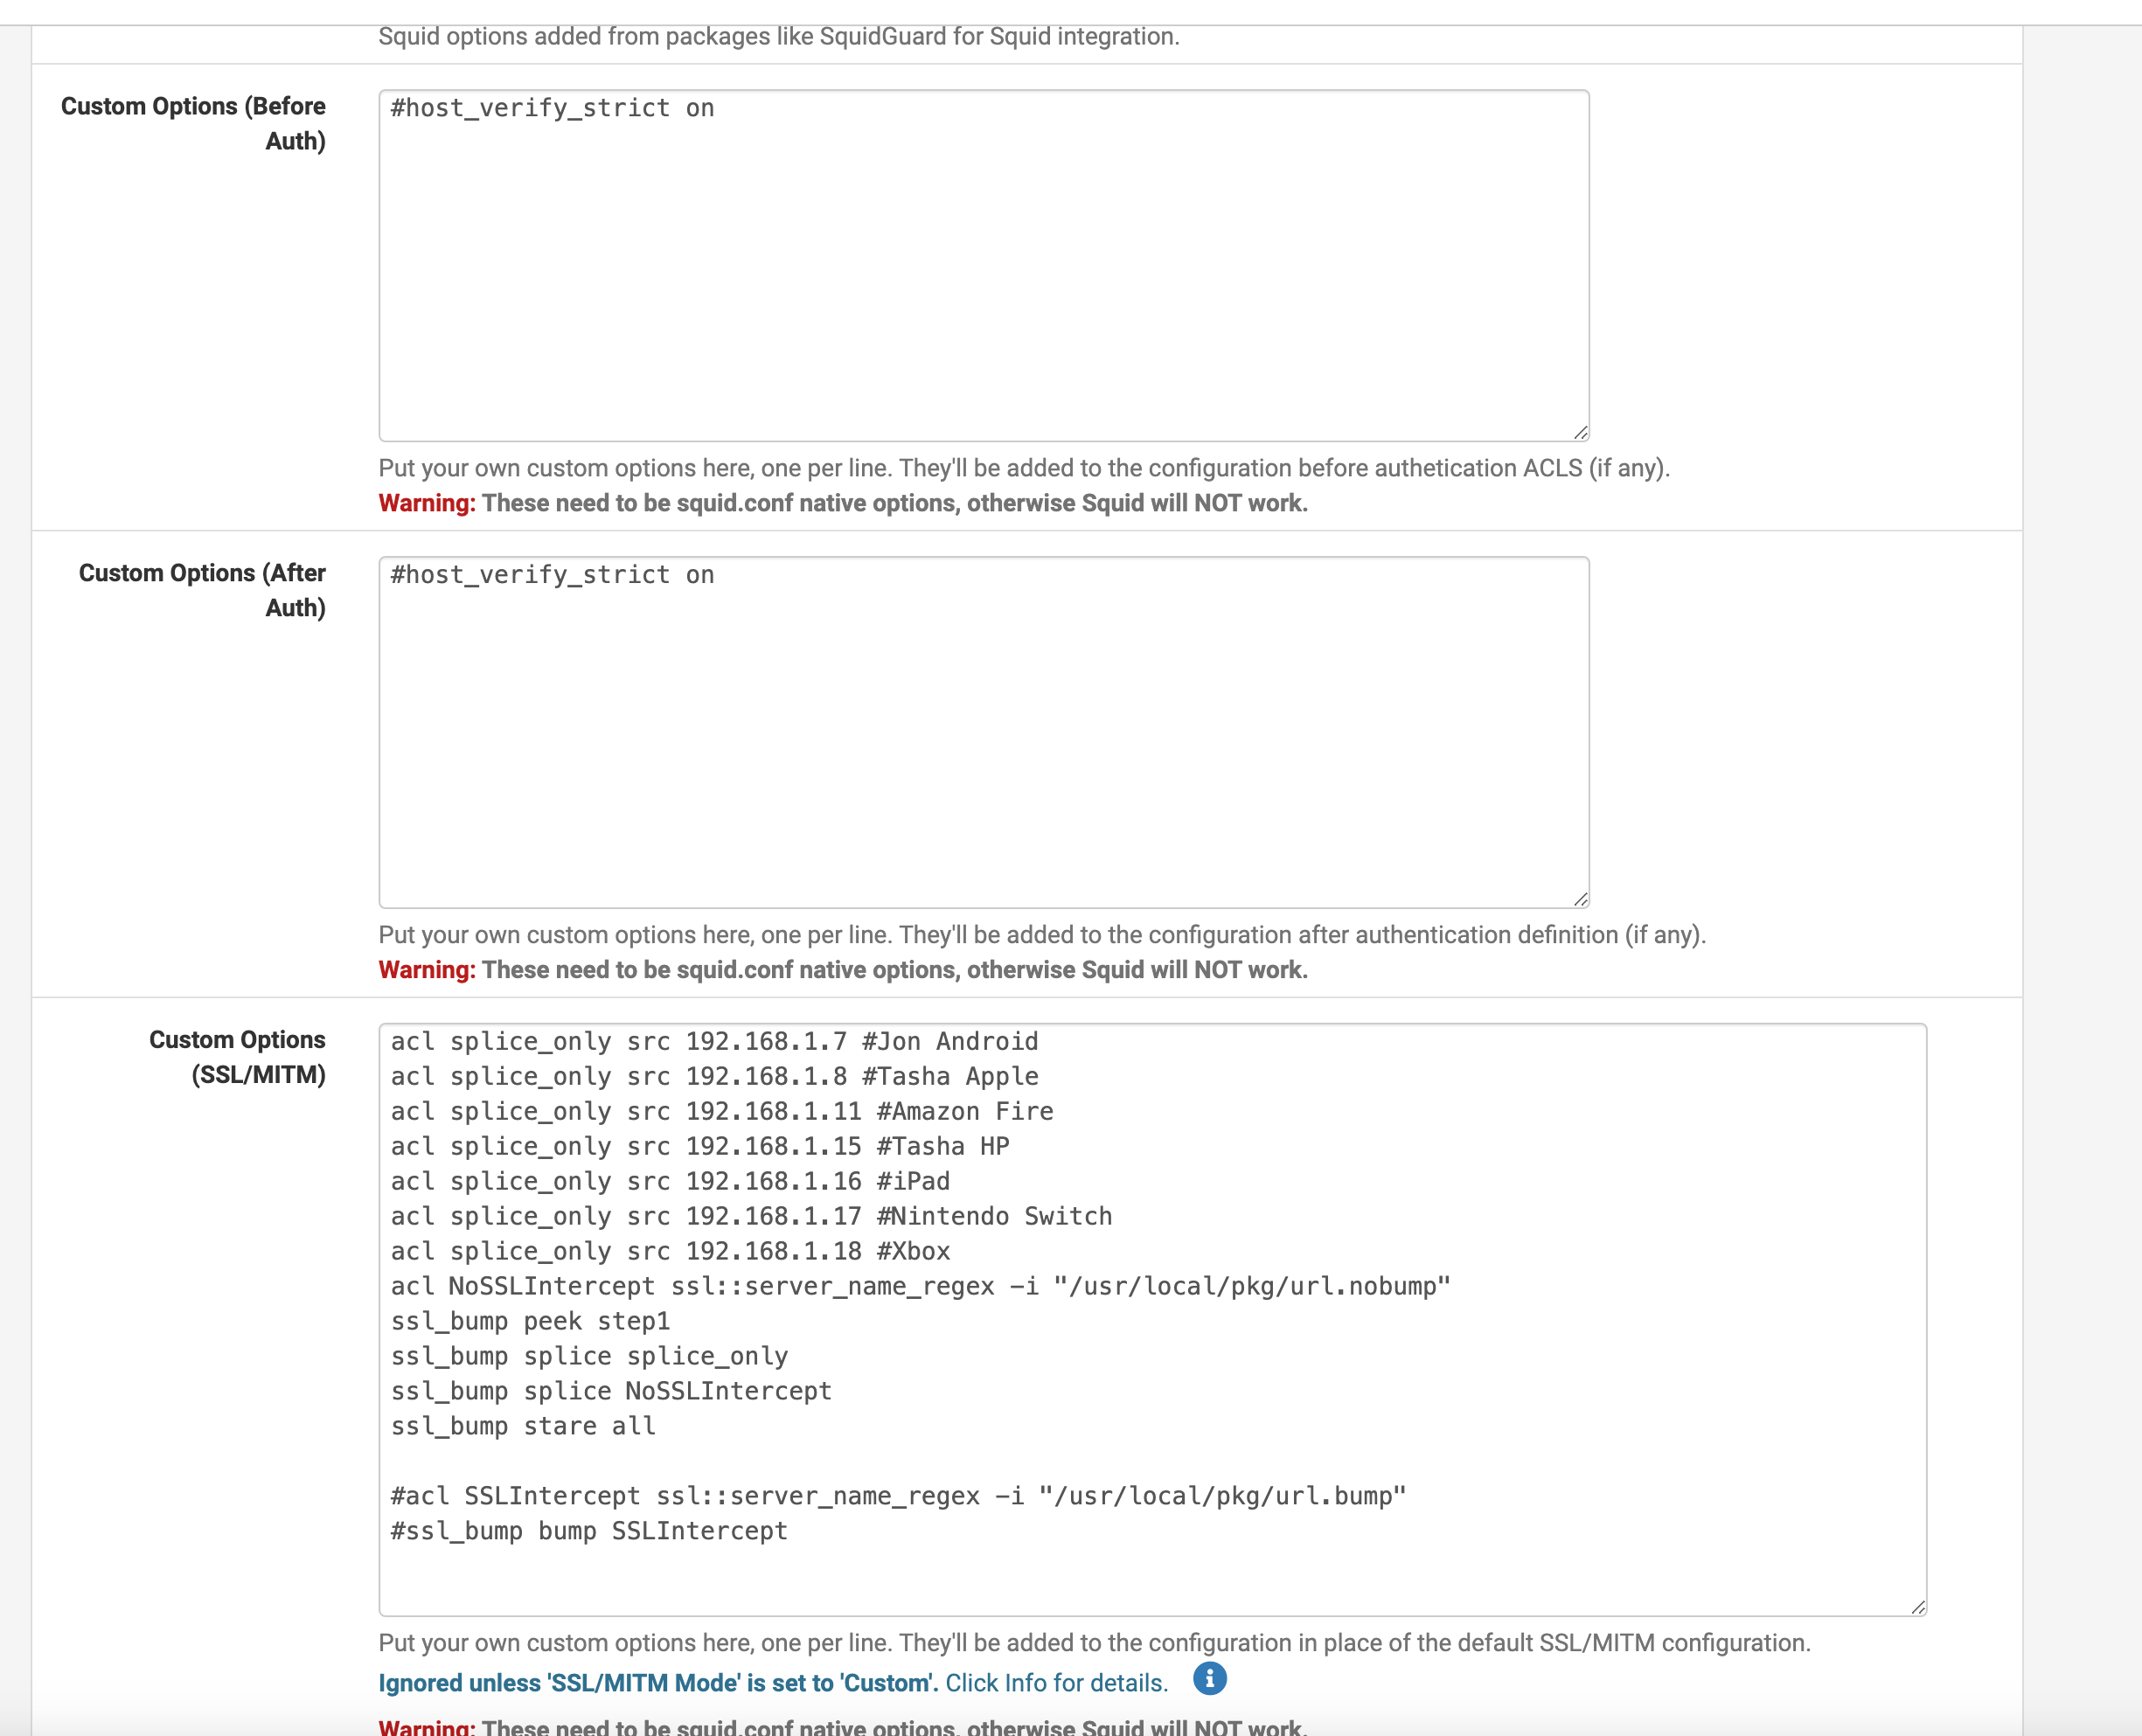Click the line 'acl splice_only src 192.168.1.7 #Jon Android'
Image resolution: width=2142 pixels, height=1736 pixels.
[714, 1042]
